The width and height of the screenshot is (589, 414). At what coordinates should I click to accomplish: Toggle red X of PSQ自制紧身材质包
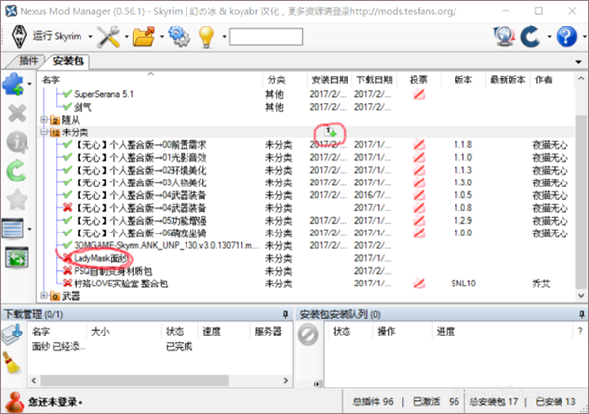click(68, 271)
